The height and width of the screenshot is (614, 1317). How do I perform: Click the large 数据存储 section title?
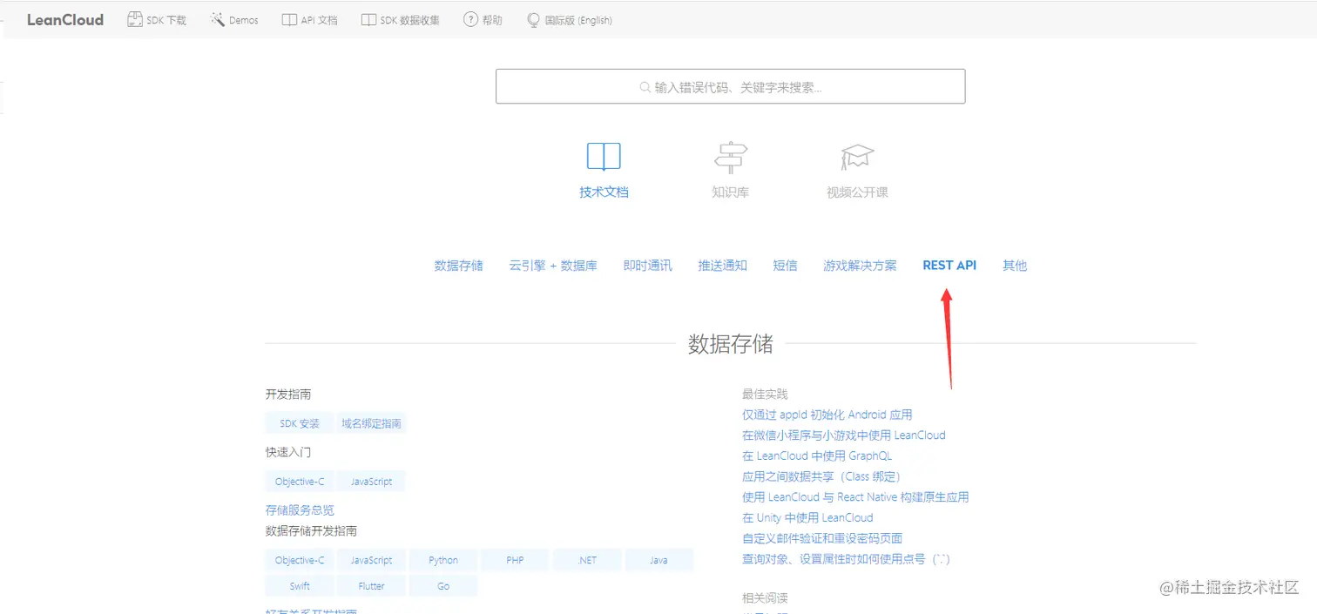click(730, 343)
